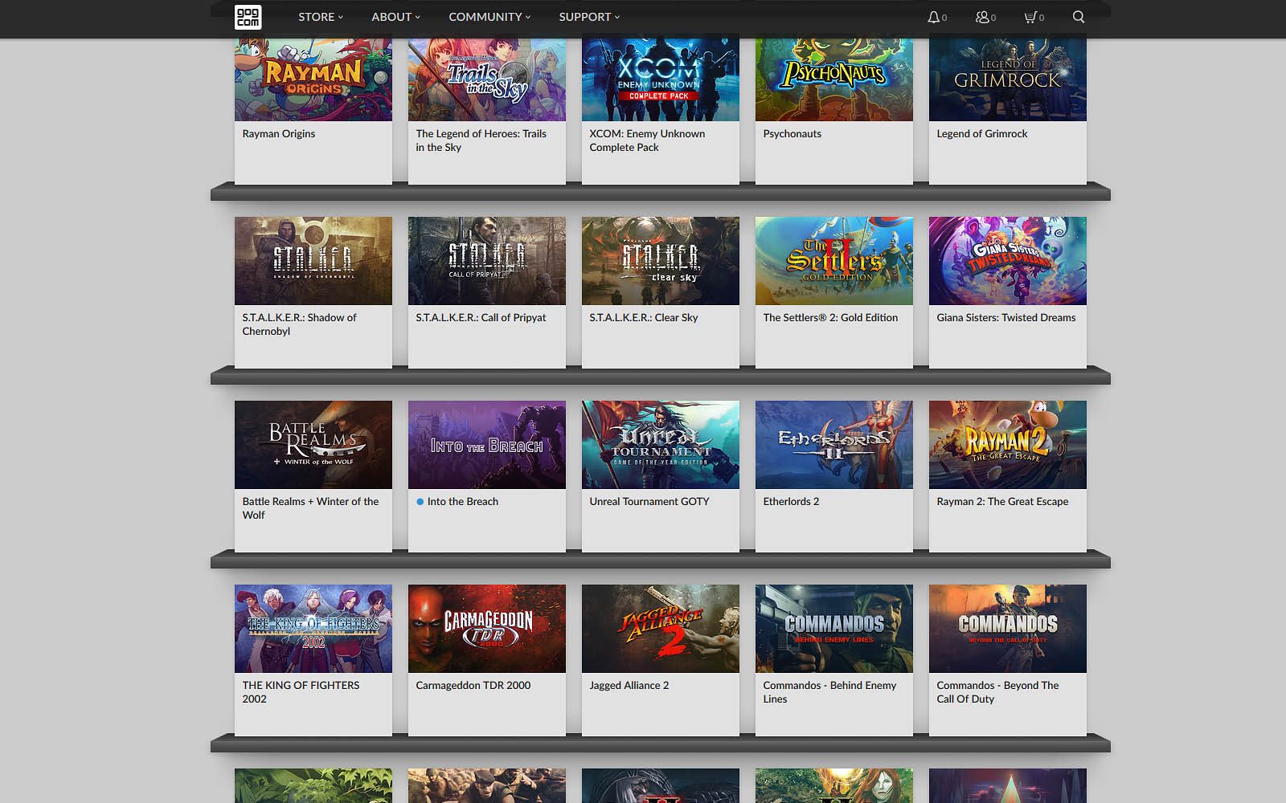
Task: Select the Unreal Tournament GOTY cover
Action: pos(661,445)
